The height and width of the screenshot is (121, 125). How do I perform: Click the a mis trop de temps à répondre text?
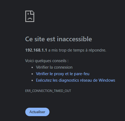pos(77,50)
